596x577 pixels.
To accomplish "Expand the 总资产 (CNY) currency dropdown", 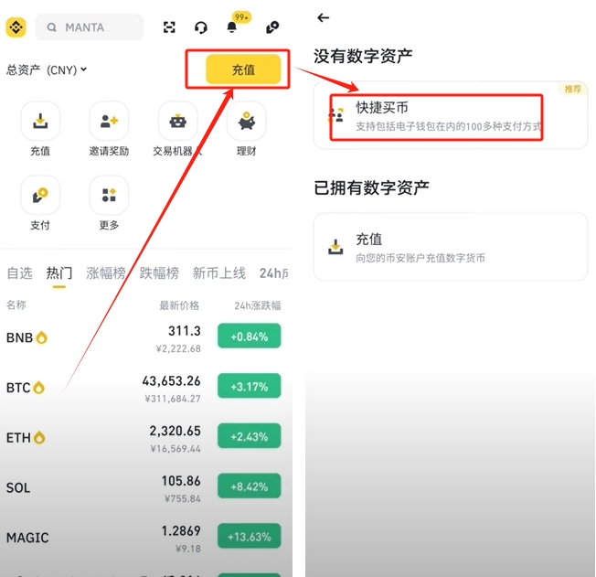I will (x=47, y=70).
